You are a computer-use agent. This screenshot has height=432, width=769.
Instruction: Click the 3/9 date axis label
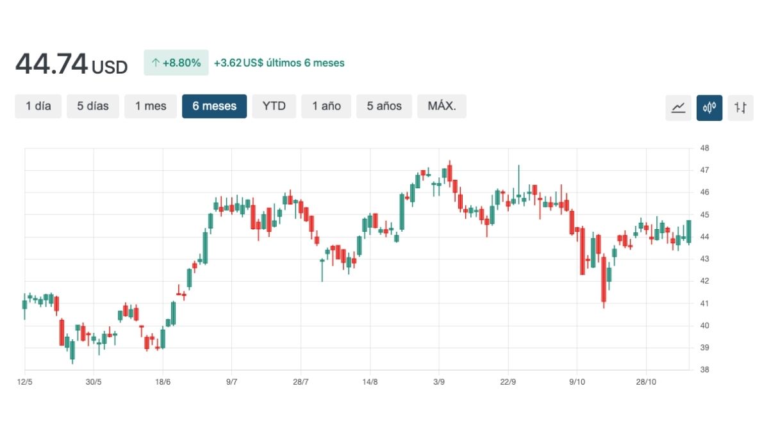(x=439, y=382)
